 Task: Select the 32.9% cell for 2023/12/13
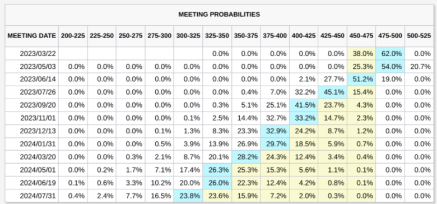[275, 131]
